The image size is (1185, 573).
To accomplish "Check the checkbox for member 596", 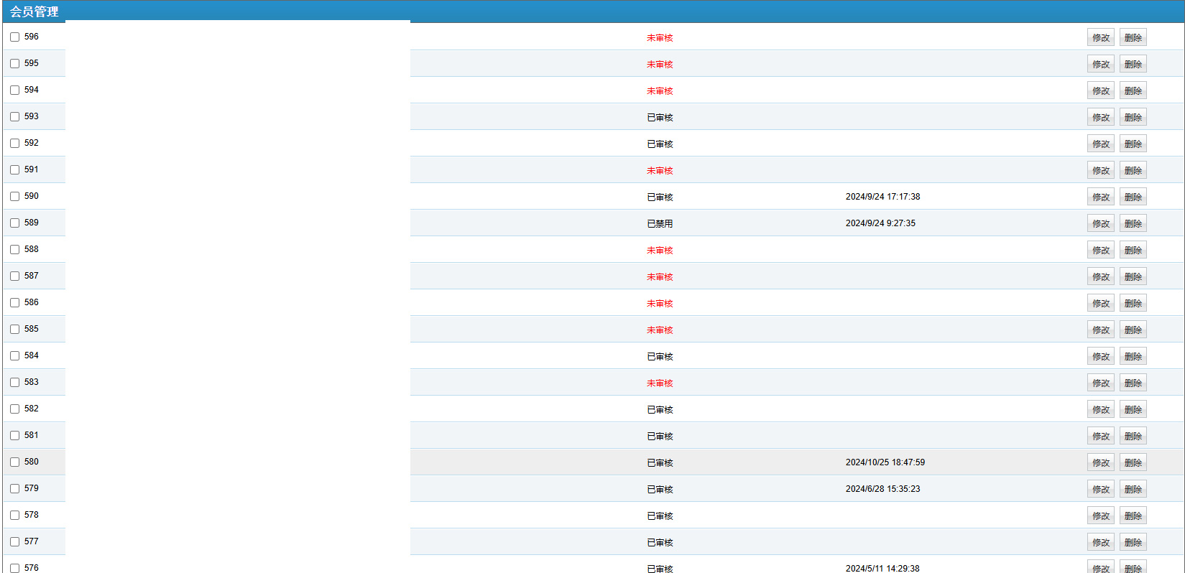I will [14, 37].
